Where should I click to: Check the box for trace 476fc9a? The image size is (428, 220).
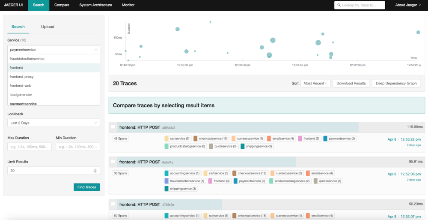pyautogui.click(x=113, y=204)
